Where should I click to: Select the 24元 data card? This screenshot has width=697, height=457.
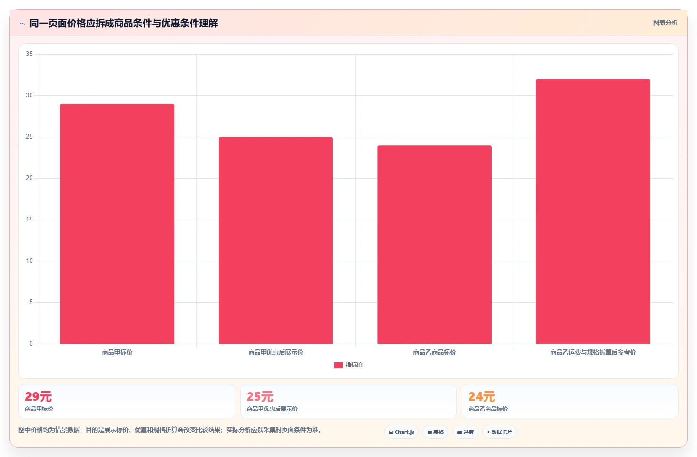(570, 401)
